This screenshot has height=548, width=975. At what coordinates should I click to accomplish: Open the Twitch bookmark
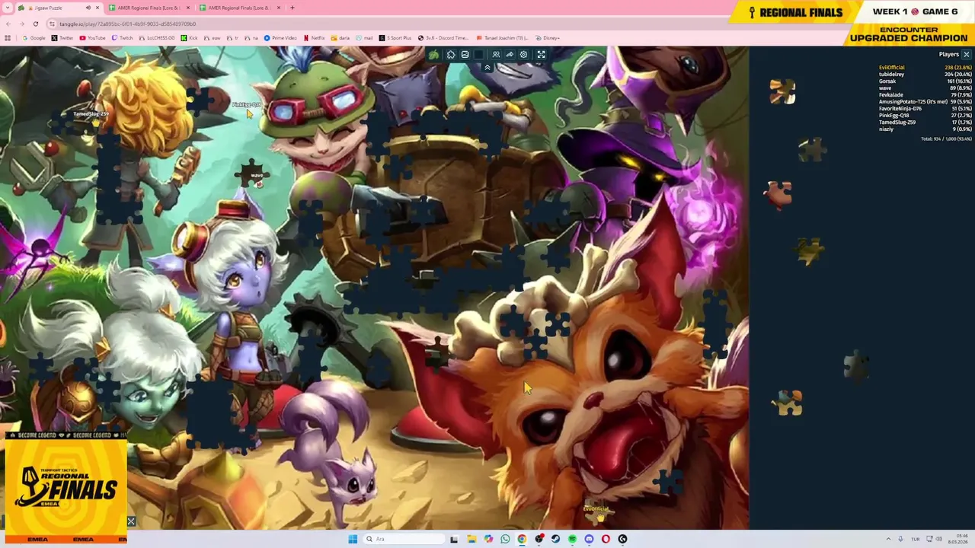(x=122, y=38)
